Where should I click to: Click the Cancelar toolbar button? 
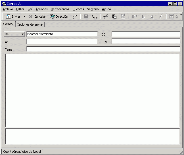[x=37, y=16]
